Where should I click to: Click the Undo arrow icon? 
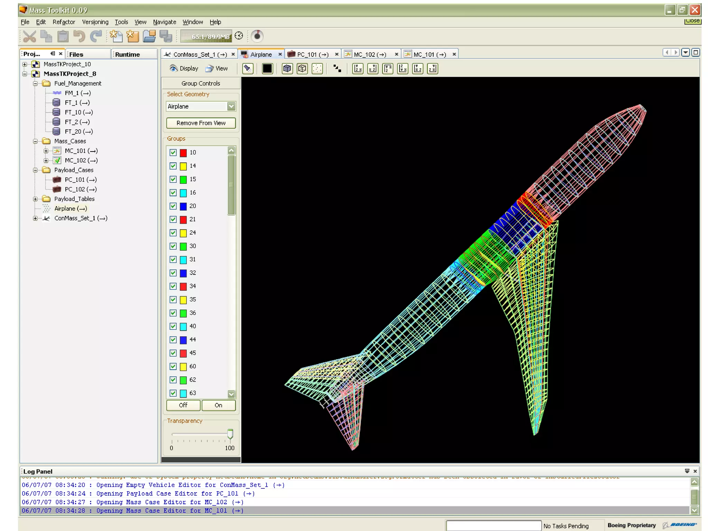click(x=79, y=36)
